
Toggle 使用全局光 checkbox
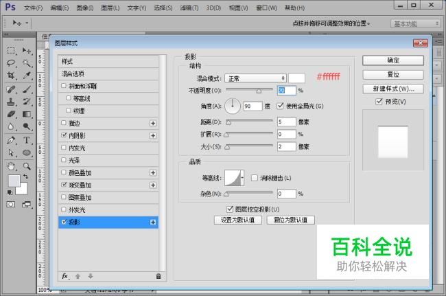[x=280, y=106]
